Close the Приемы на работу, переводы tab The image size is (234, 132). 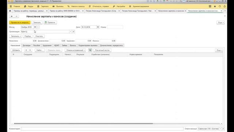[47, 11]
